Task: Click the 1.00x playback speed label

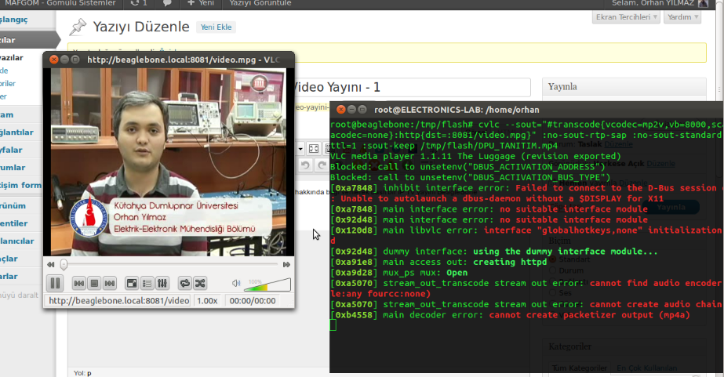Action: (207, 301)
